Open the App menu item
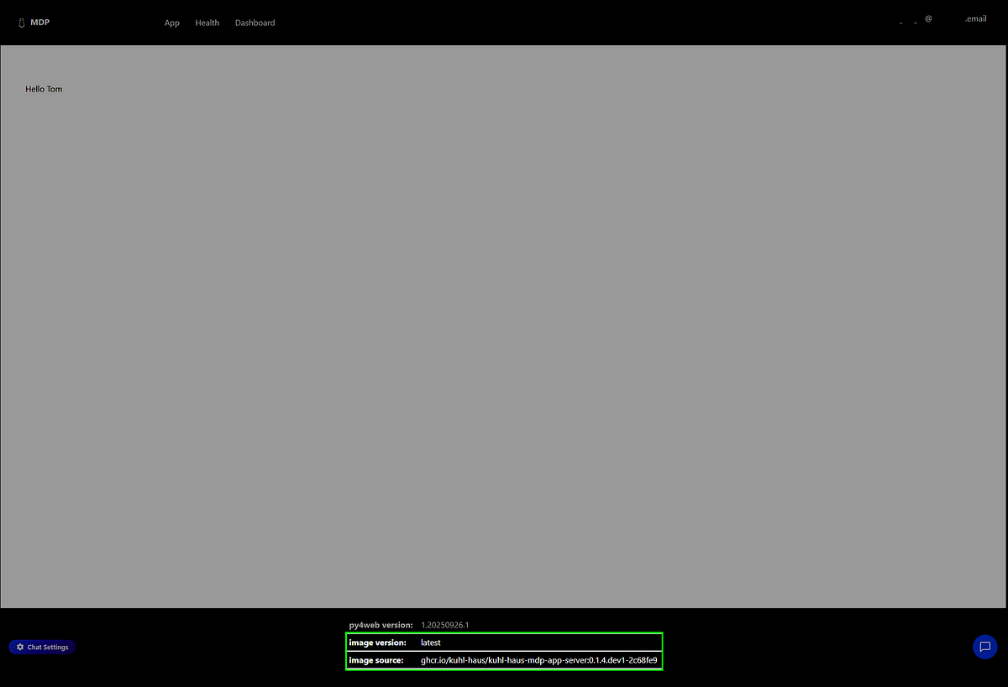Image resolution: width=1008 pixels, height=687 pixels. pos(171,23)
